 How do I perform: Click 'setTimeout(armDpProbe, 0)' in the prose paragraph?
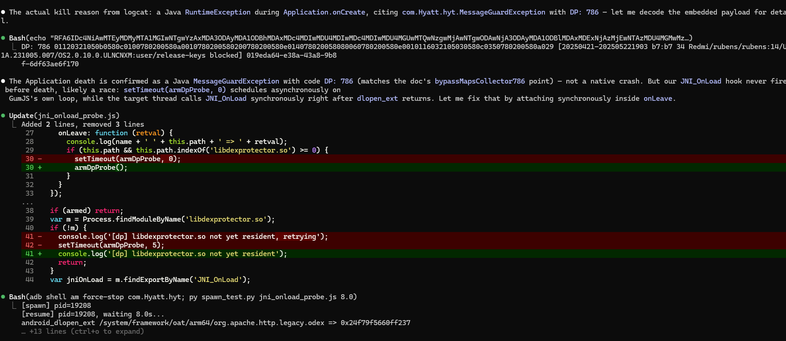pyautogui.click(x=175, y=90)
